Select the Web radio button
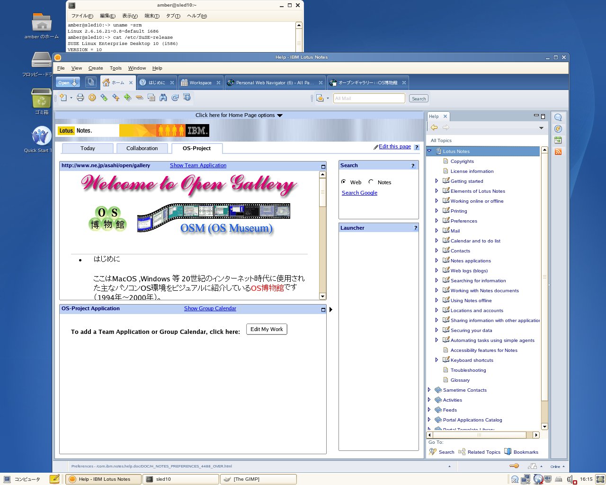 (343, 182)
